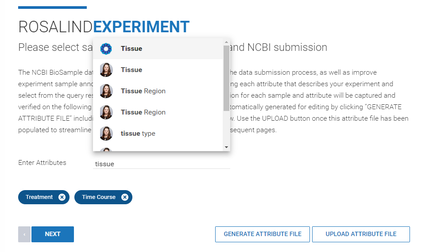The image size is (429, 252).
Task: Remove the Time Course chip via its X
Action: click(125, 197)
